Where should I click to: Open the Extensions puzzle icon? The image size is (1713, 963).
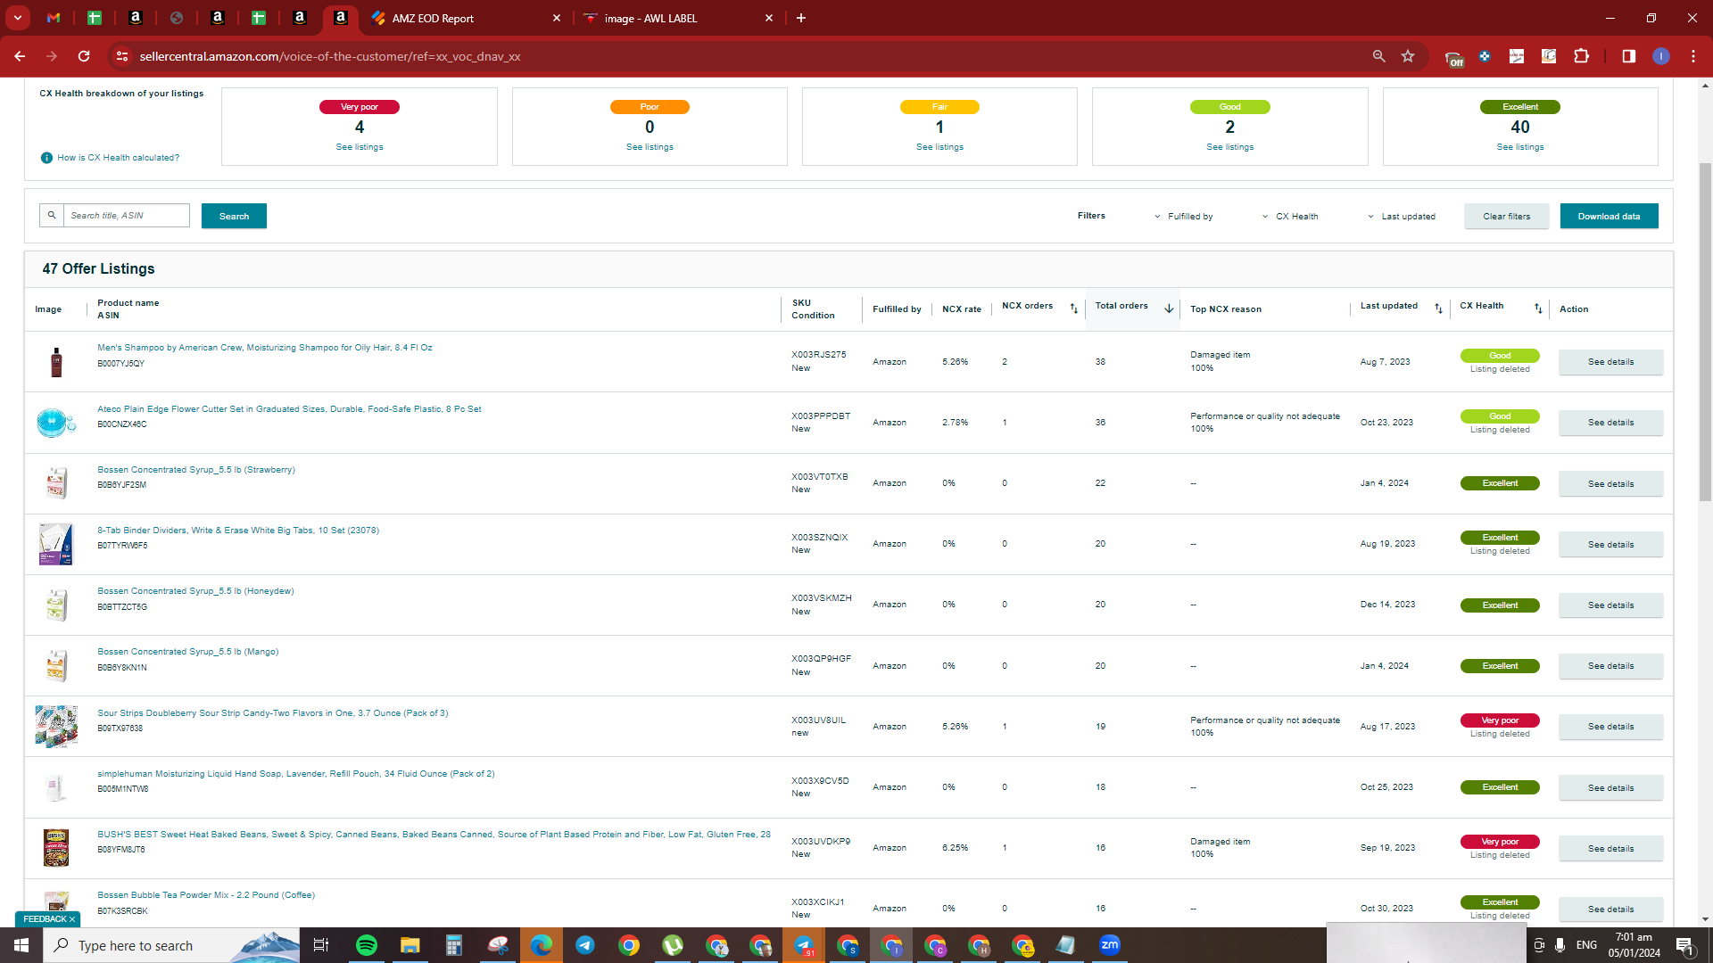tap(1581, 56)
